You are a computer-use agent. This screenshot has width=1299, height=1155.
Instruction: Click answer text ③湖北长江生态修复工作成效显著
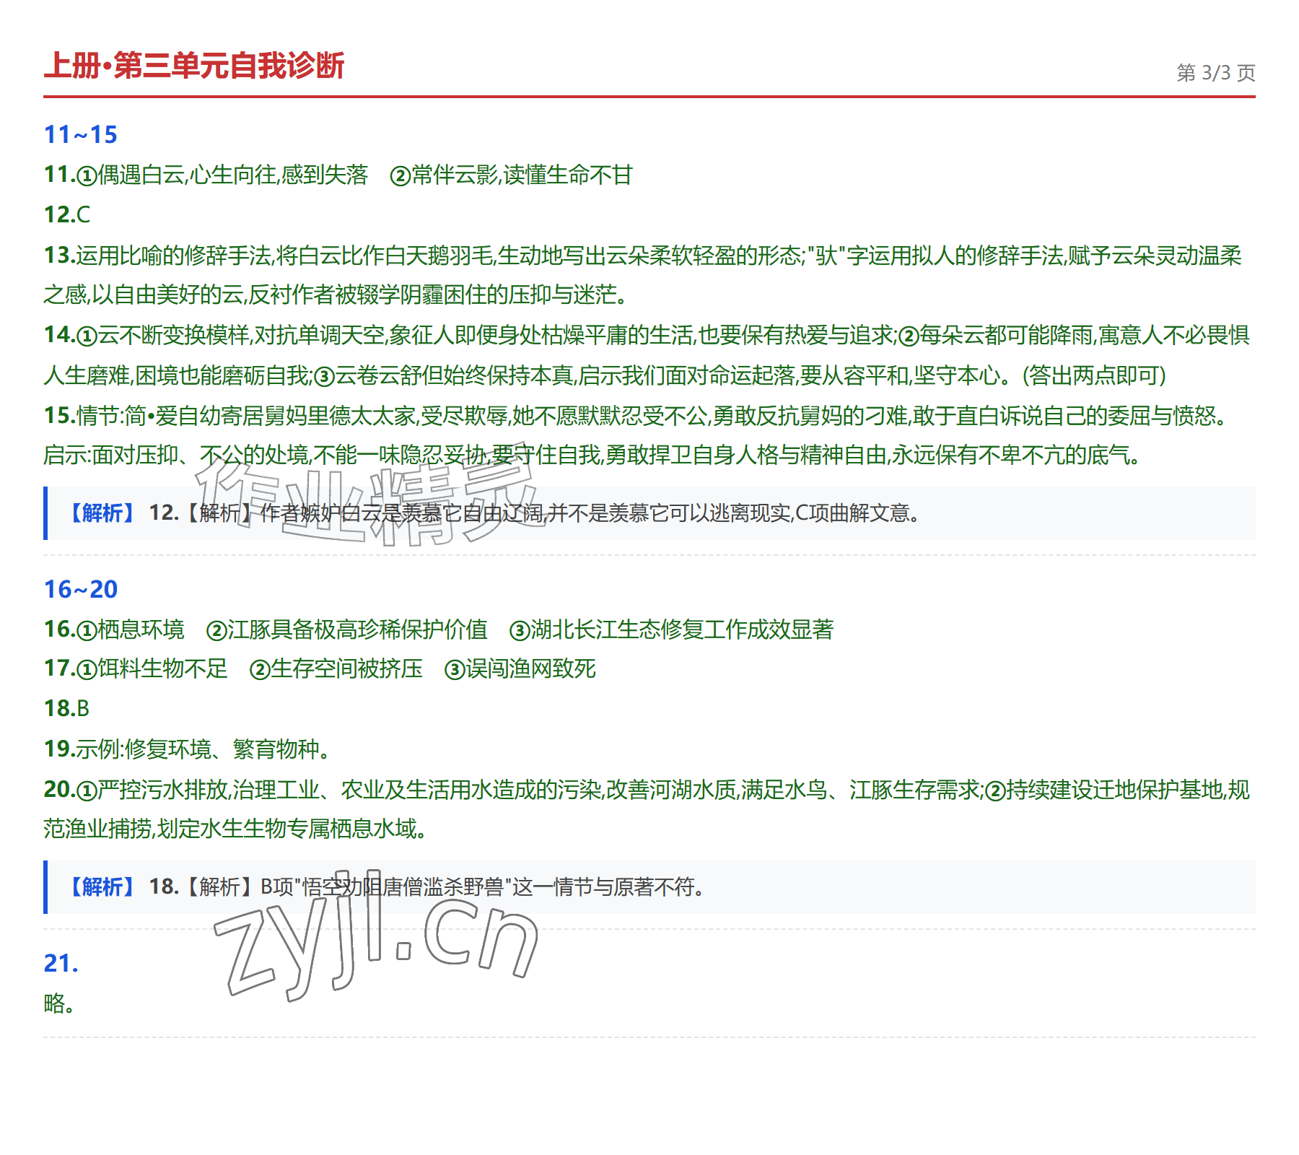pos(672,629)
